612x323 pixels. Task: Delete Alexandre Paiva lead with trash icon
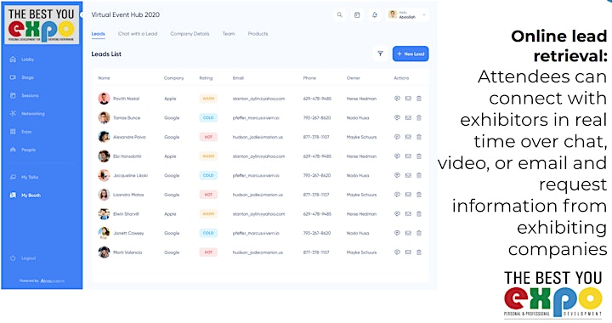[419, 137]
